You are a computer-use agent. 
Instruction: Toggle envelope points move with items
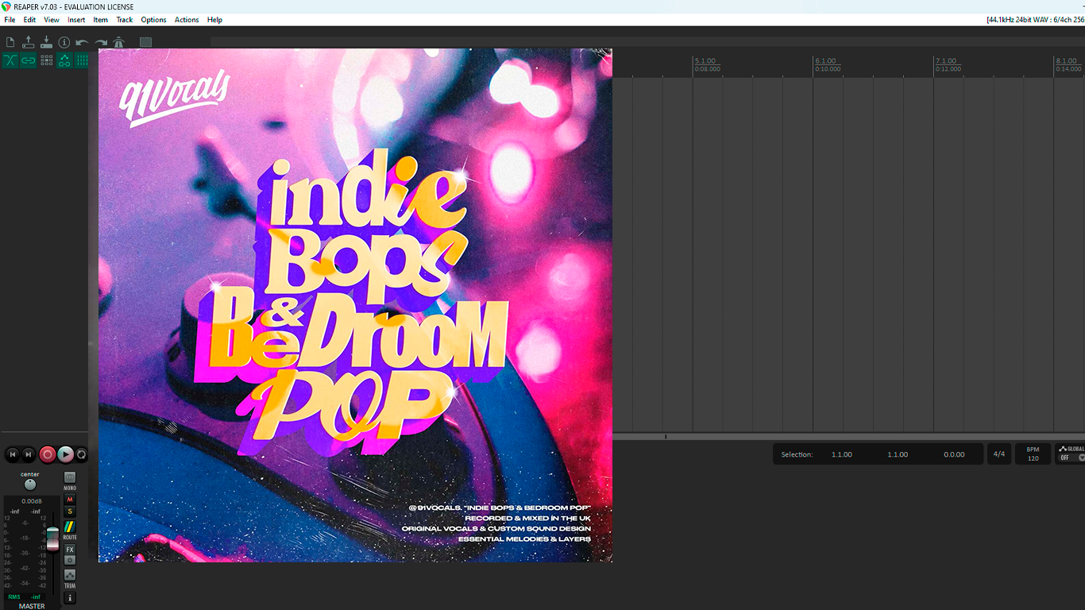point(64,60)
